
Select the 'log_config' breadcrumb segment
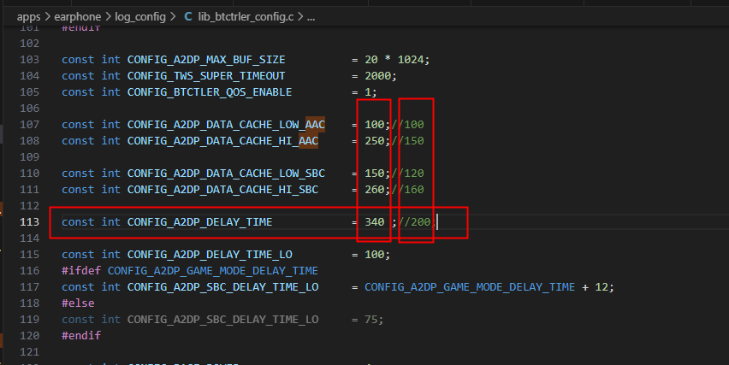140,17
